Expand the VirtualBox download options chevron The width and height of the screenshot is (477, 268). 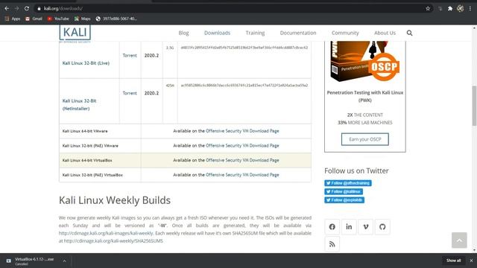click(x=64, y=261)
